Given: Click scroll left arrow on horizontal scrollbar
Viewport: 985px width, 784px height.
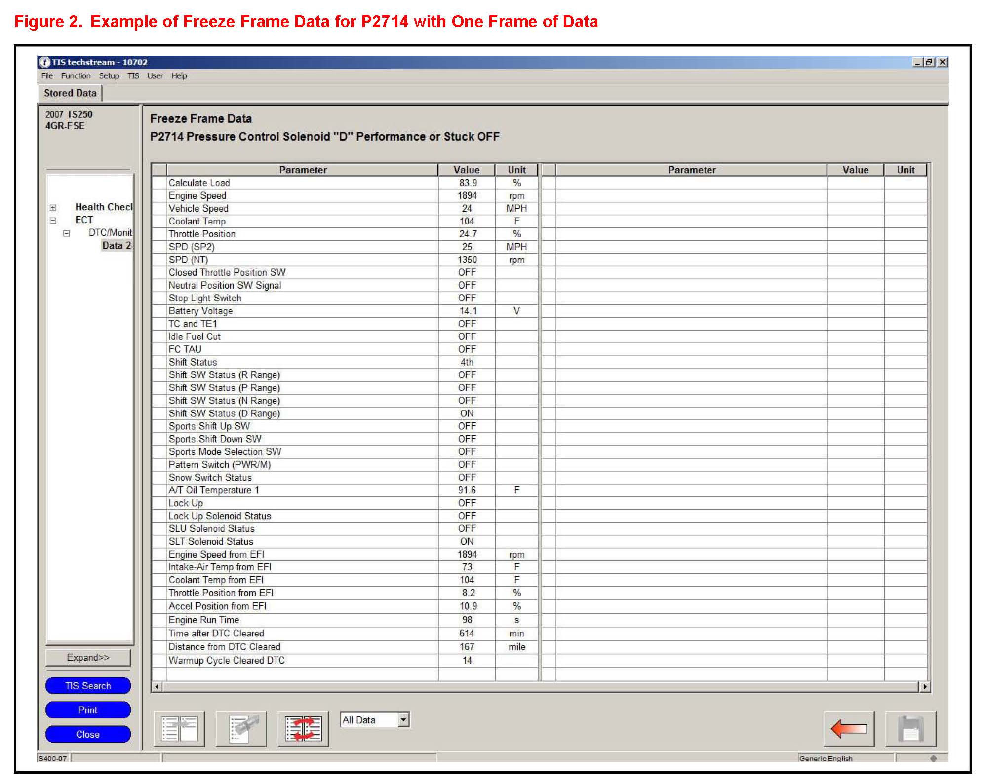Looking at the screenshot, I should 157,687.
